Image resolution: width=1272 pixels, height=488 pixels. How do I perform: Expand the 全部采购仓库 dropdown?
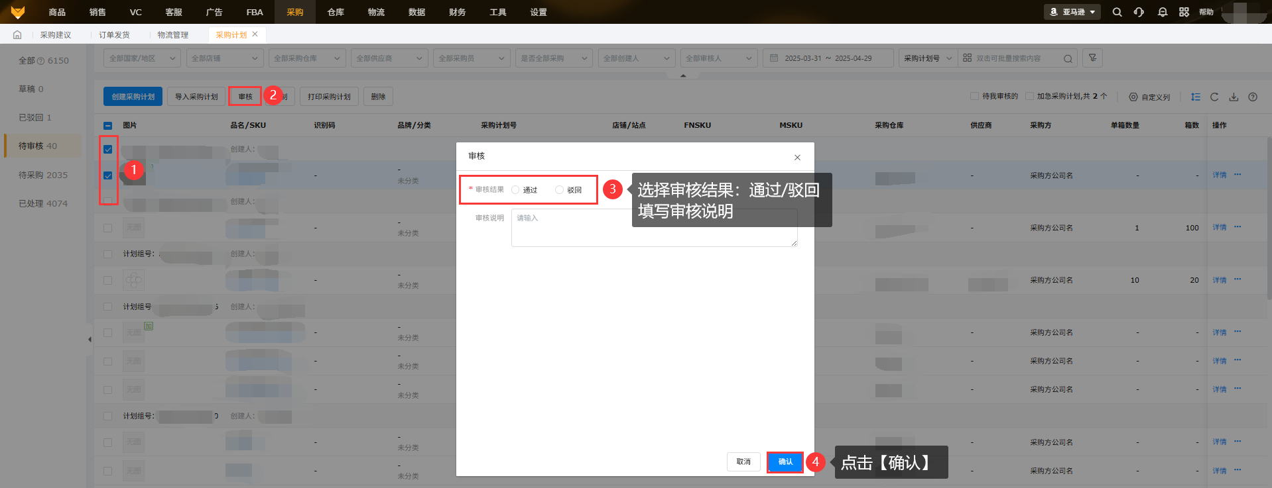pyautogui.click(x=307, y=58)
